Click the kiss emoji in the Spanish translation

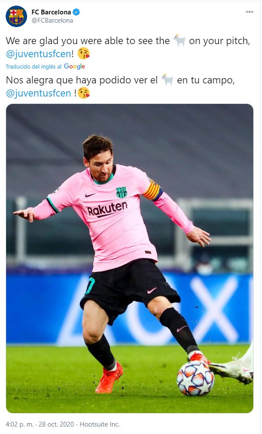pos(84,93)
